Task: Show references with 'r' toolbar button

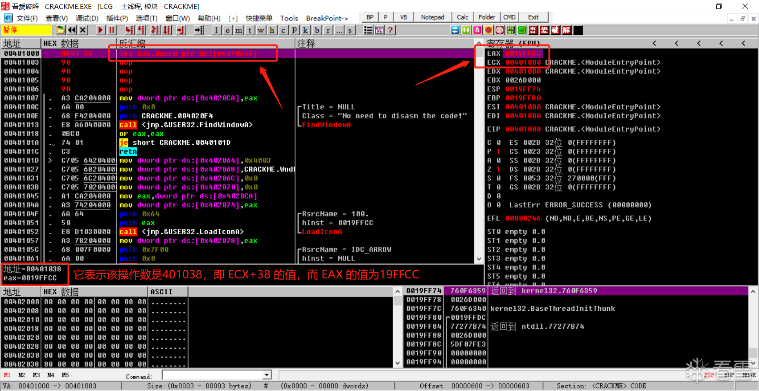Action: point(328,30)
